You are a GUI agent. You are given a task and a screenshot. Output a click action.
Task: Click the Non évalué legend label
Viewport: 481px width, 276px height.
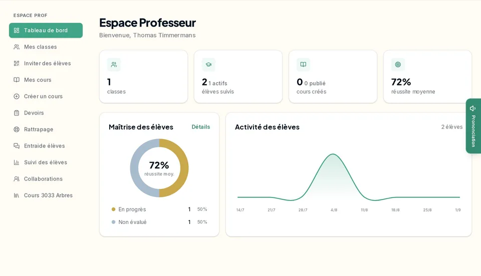[x=132, y=222]
